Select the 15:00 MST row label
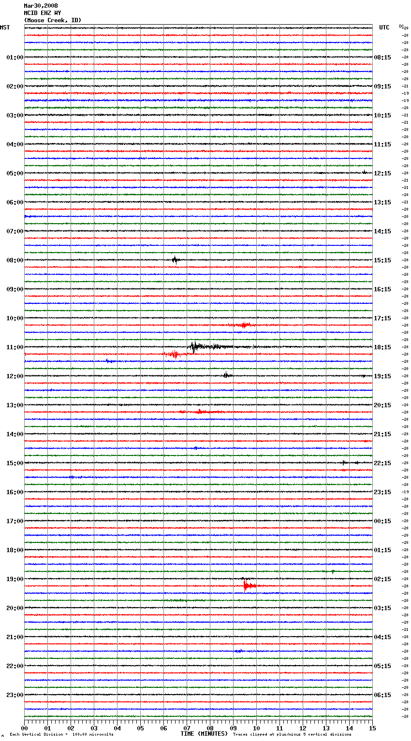411x741 pixels. point(15,463)
